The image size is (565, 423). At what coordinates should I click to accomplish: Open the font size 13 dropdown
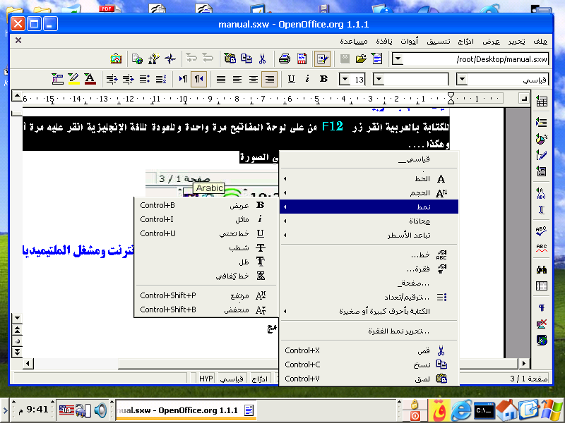point(345,79)
